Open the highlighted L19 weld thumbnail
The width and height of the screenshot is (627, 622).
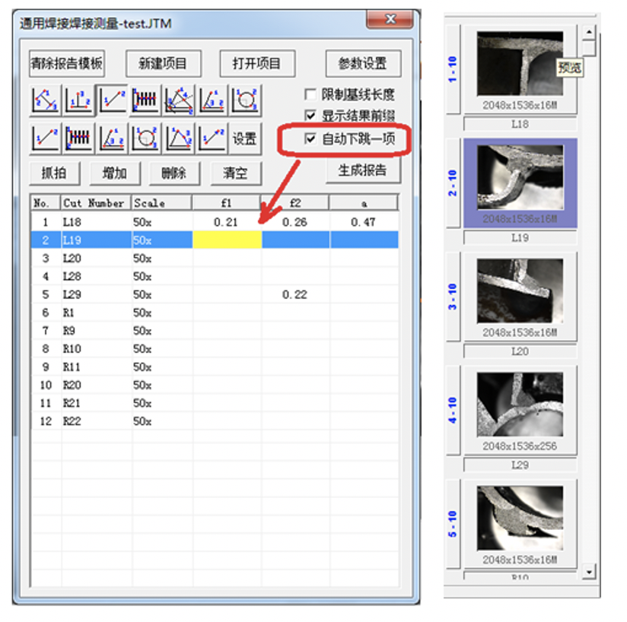[x=520, y=177]
